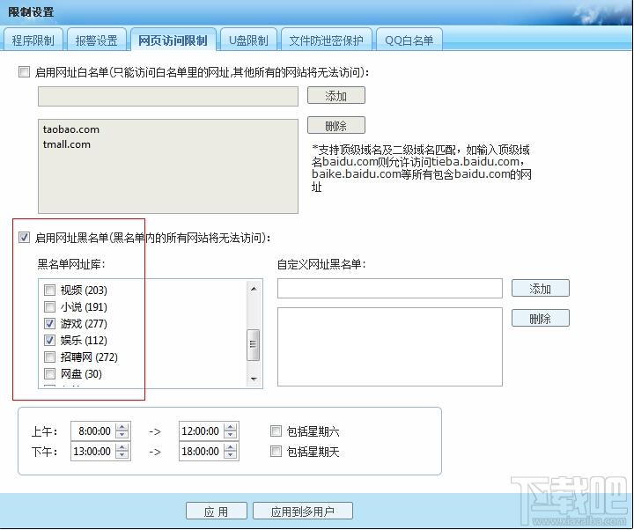Uncheck the 游戏 (277) category
Image resolution: width=634 pixels, height=530 pixels.
pyautogui.click(x=49, y=323)
